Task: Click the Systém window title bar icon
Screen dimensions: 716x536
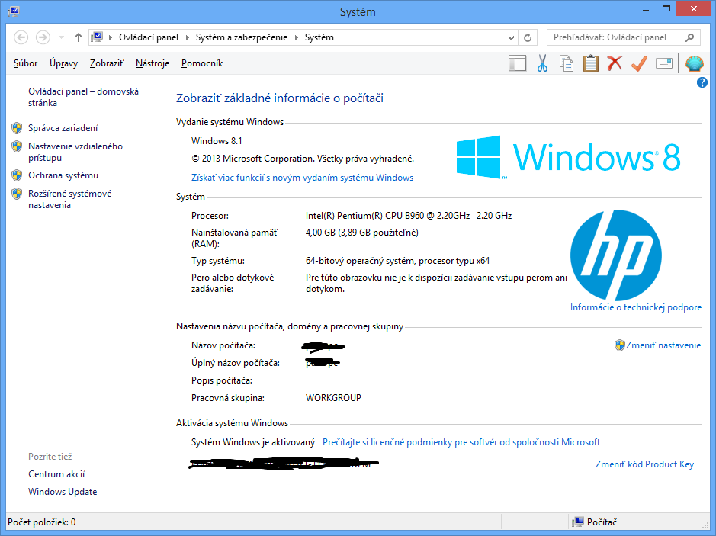Action: click(x=14, y=11)
